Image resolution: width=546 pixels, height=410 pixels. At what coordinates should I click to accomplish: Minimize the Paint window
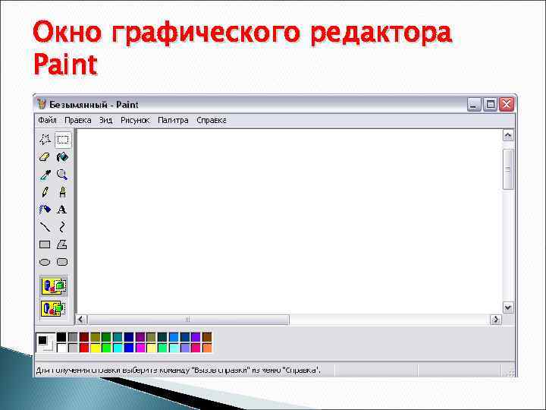point(474,104)
